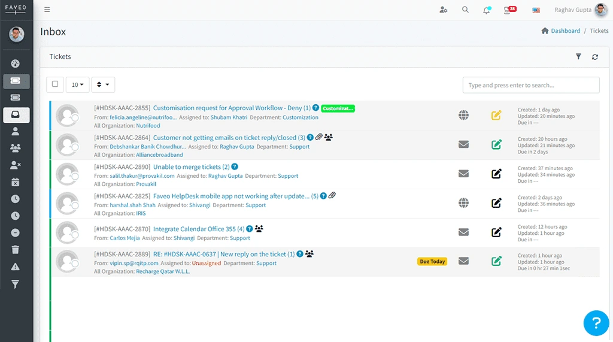The width and height of the screenshot is (613, 342).
Task: Click the edit icon on ticket 2825
Action: pos(496,202)
